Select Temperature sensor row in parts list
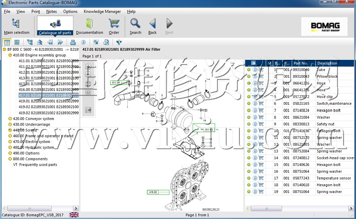356x219 pixels. pyautogui.click(x=334, y=178)
